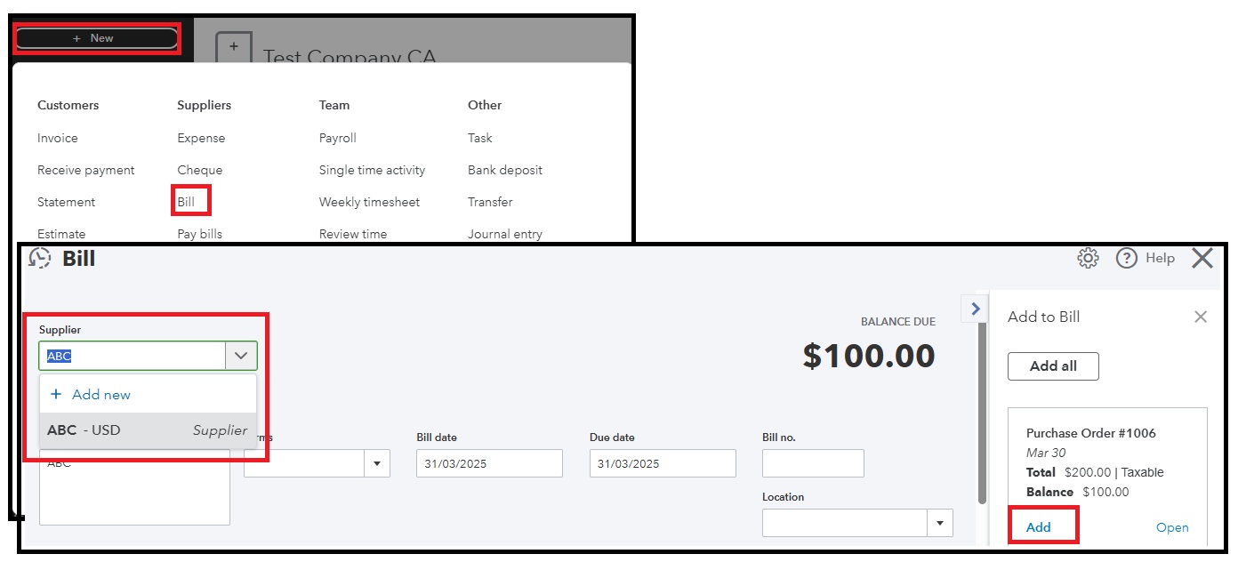Screen dimensions: 1238x562
Task: Select Bill from Suppliers menu
Action: (x=186, y=202)
